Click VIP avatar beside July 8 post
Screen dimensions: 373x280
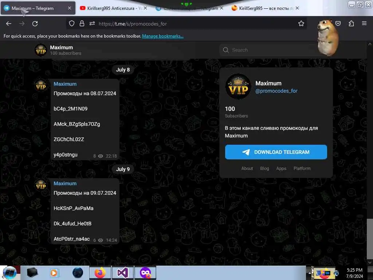pyautogui.click(x=41, y=86)
